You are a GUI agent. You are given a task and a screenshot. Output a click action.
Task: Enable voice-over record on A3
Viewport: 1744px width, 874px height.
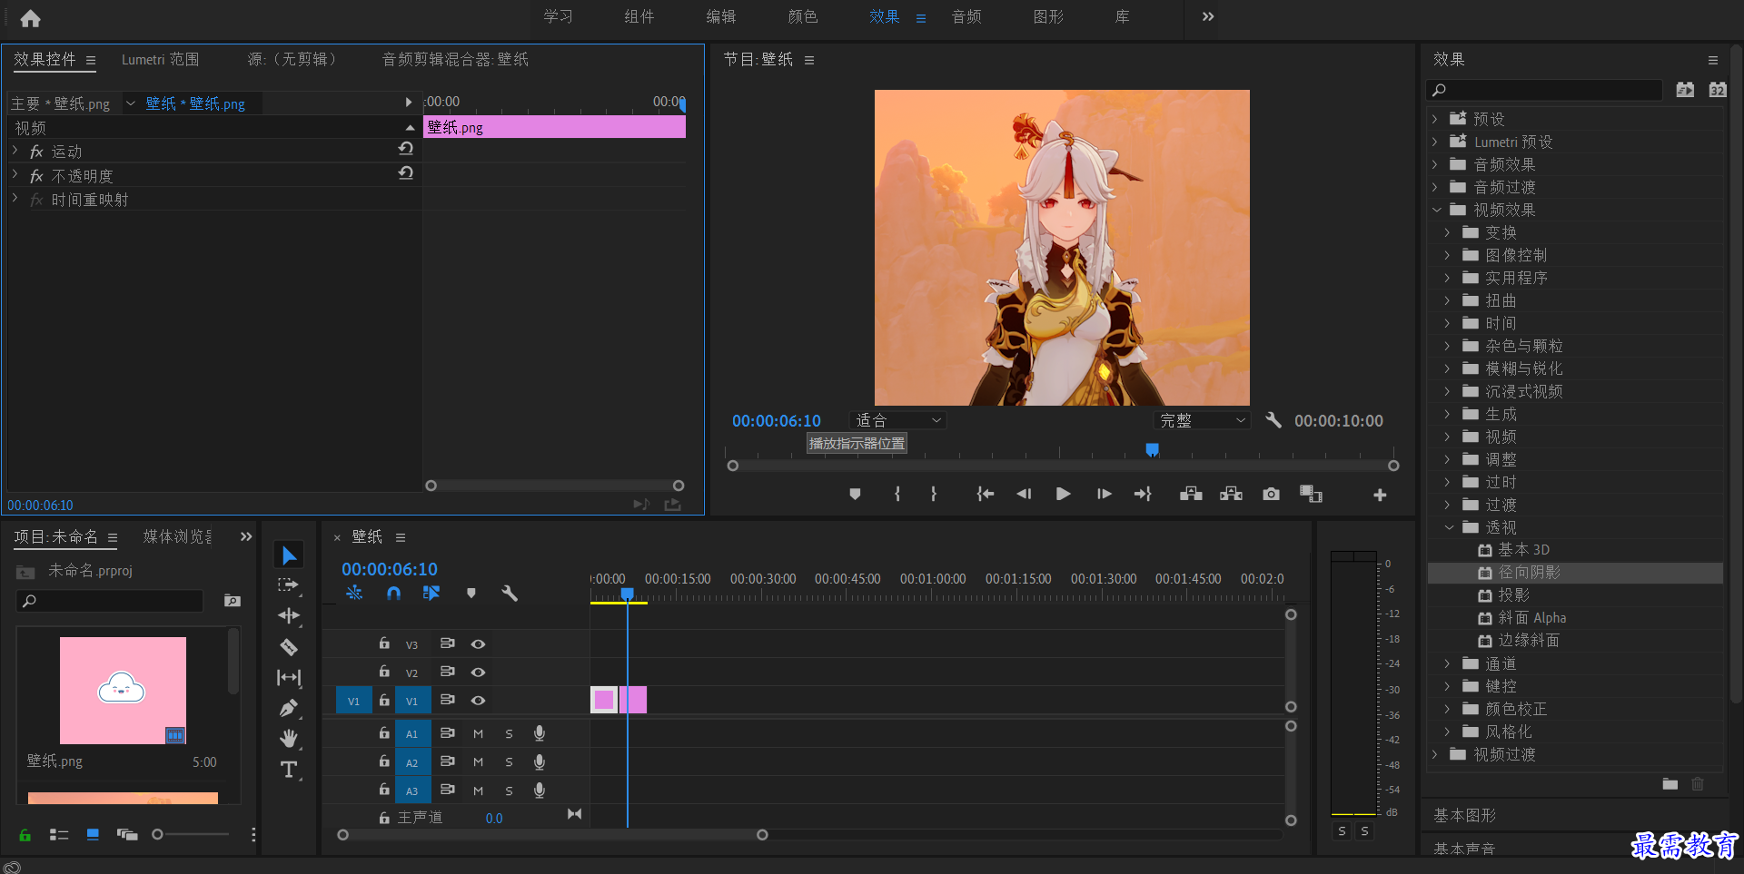point(540,791)
